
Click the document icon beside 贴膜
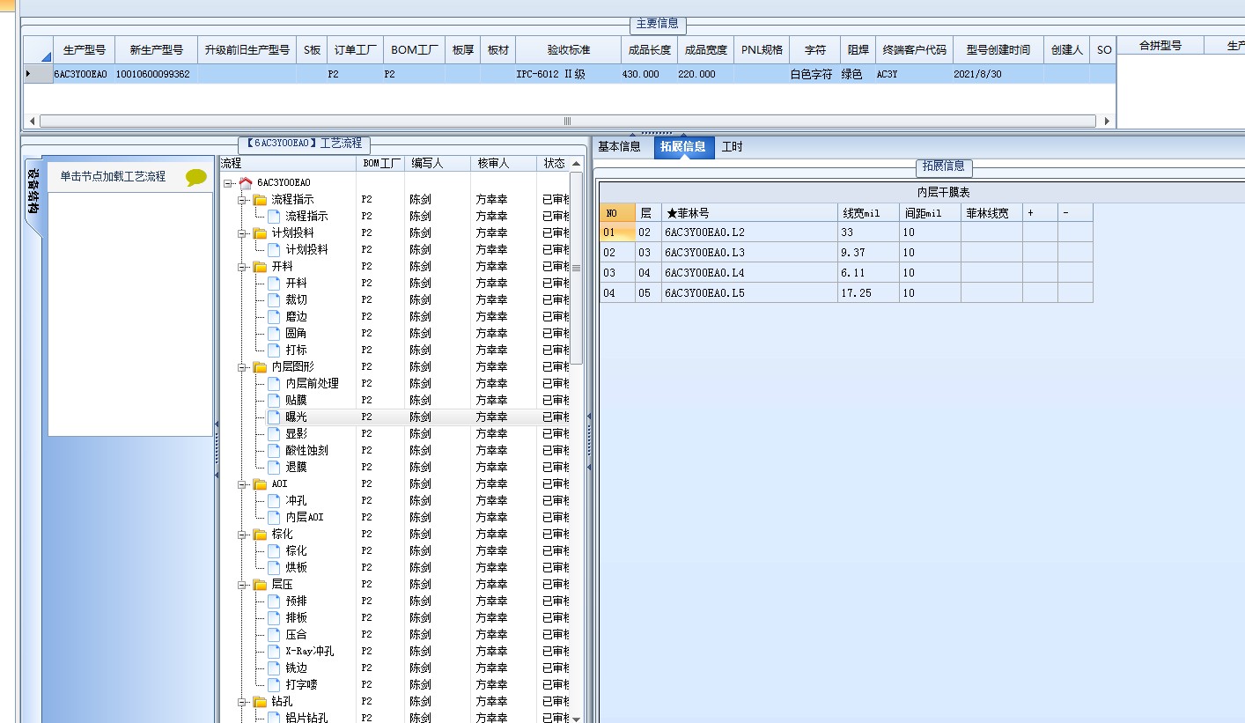[274, 400]
